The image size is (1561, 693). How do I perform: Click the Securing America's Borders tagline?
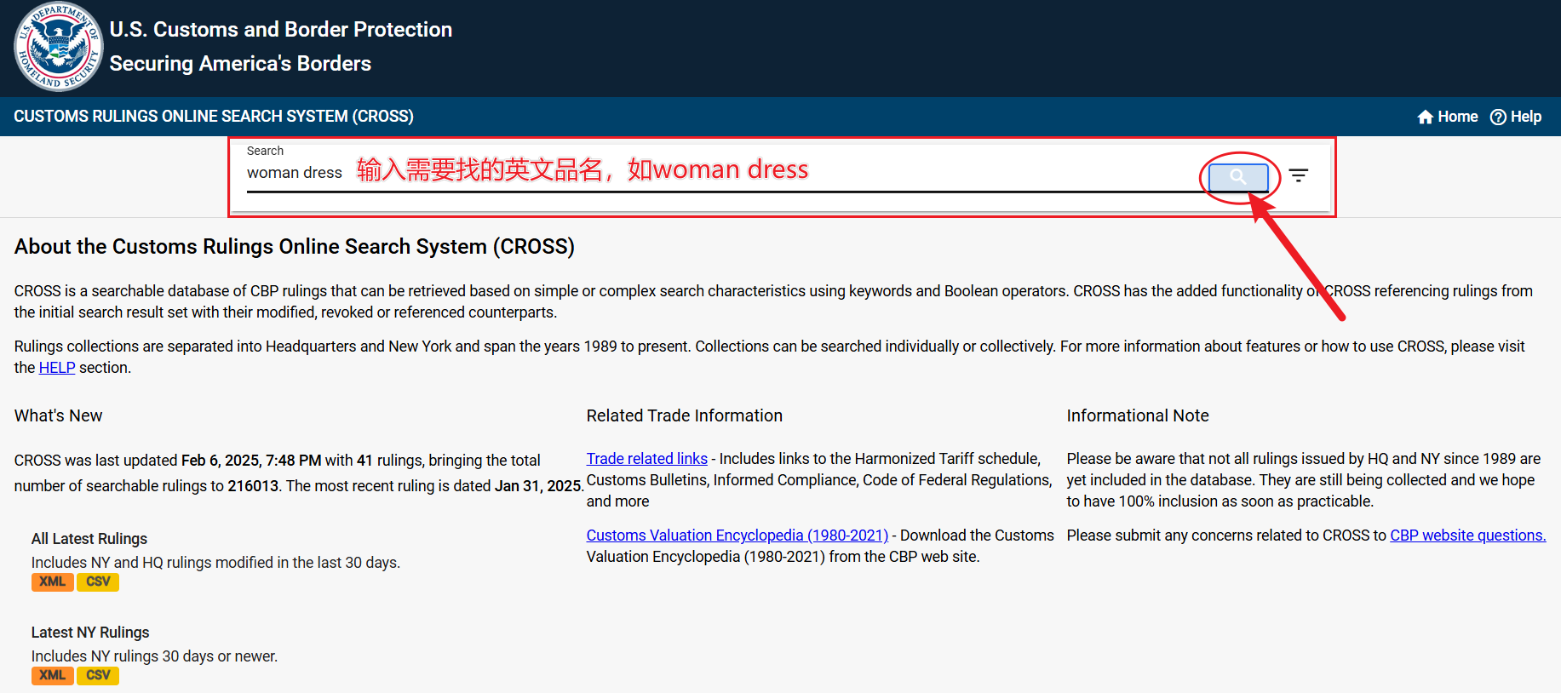(x=240, y=64)
